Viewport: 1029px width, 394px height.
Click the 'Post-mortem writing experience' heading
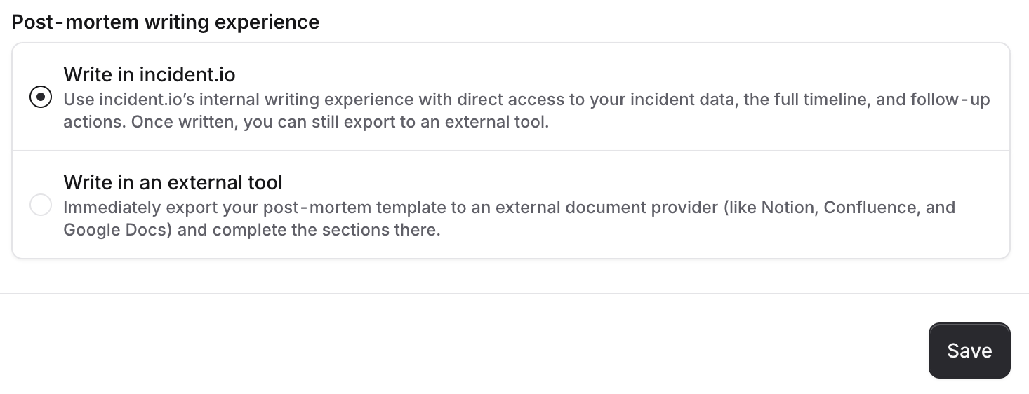(166, 22)
